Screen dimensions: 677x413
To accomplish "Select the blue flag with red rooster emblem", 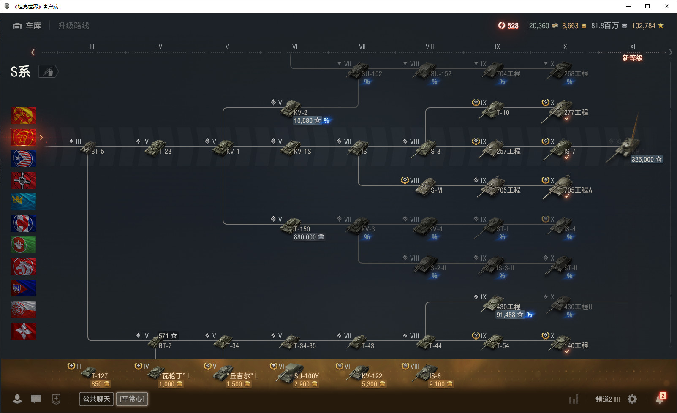I will [23, 223].
